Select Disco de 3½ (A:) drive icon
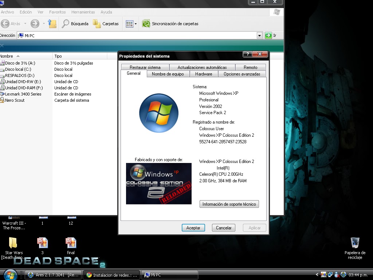The image size is (373, 280). [x=3, y=63]
